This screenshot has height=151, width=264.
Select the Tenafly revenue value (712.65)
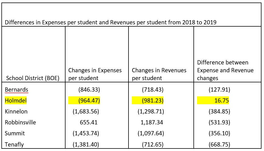point(153,145)
